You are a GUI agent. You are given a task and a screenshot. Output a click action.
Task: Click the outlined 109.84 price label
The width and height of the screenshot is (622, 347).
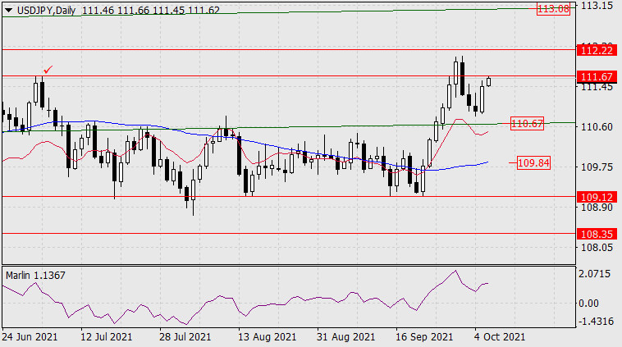[x=533, y=163]
